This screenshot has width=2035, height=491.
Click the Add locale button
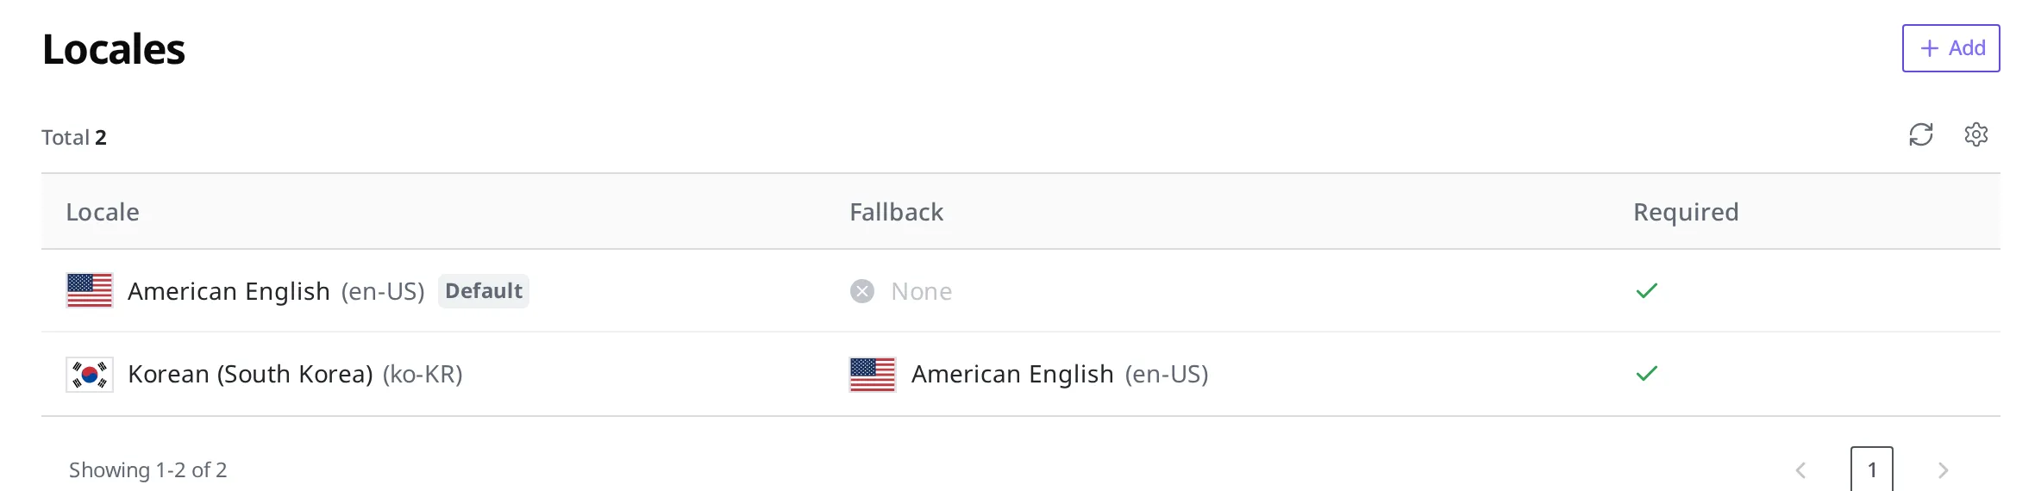tap(1950, 48)
